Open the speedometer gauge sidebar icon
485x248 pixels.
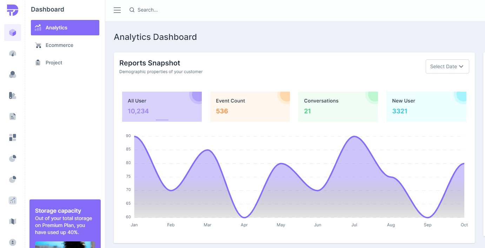coord(13,54)
